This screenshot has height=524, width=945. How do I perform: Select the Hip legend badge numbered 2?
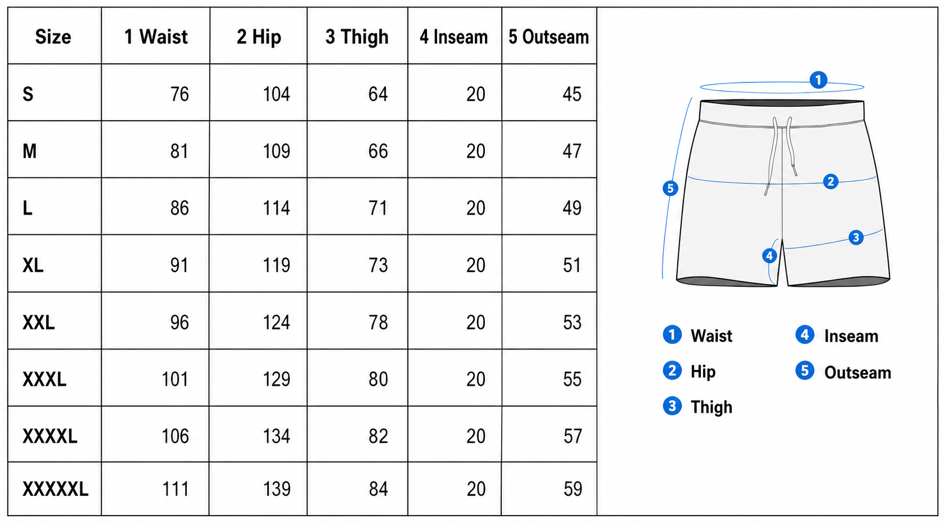click(x=672, y=371)
